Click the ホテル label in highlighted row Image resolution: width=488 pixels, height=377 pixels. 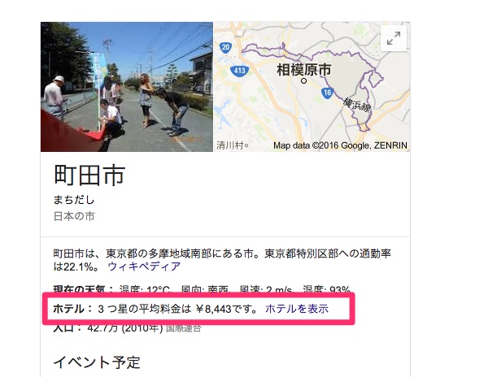(69, 309)
